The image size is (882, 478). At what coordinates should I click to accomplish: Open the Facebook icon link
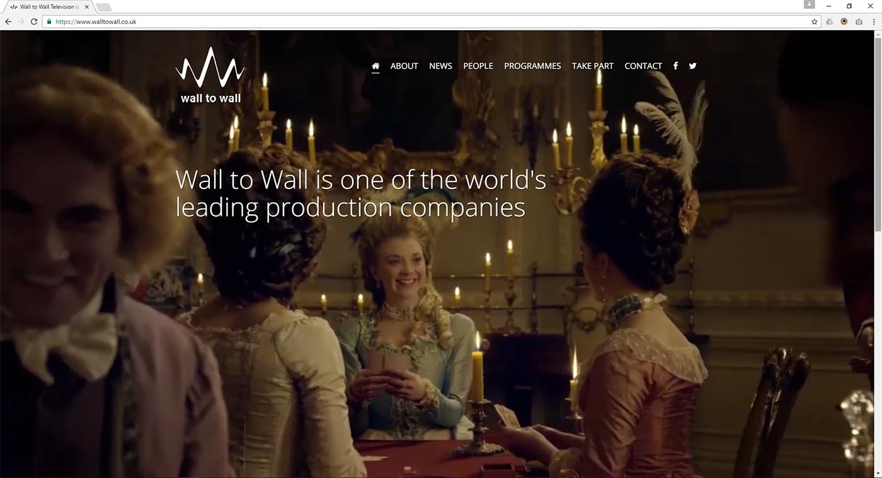coord(675,65)
